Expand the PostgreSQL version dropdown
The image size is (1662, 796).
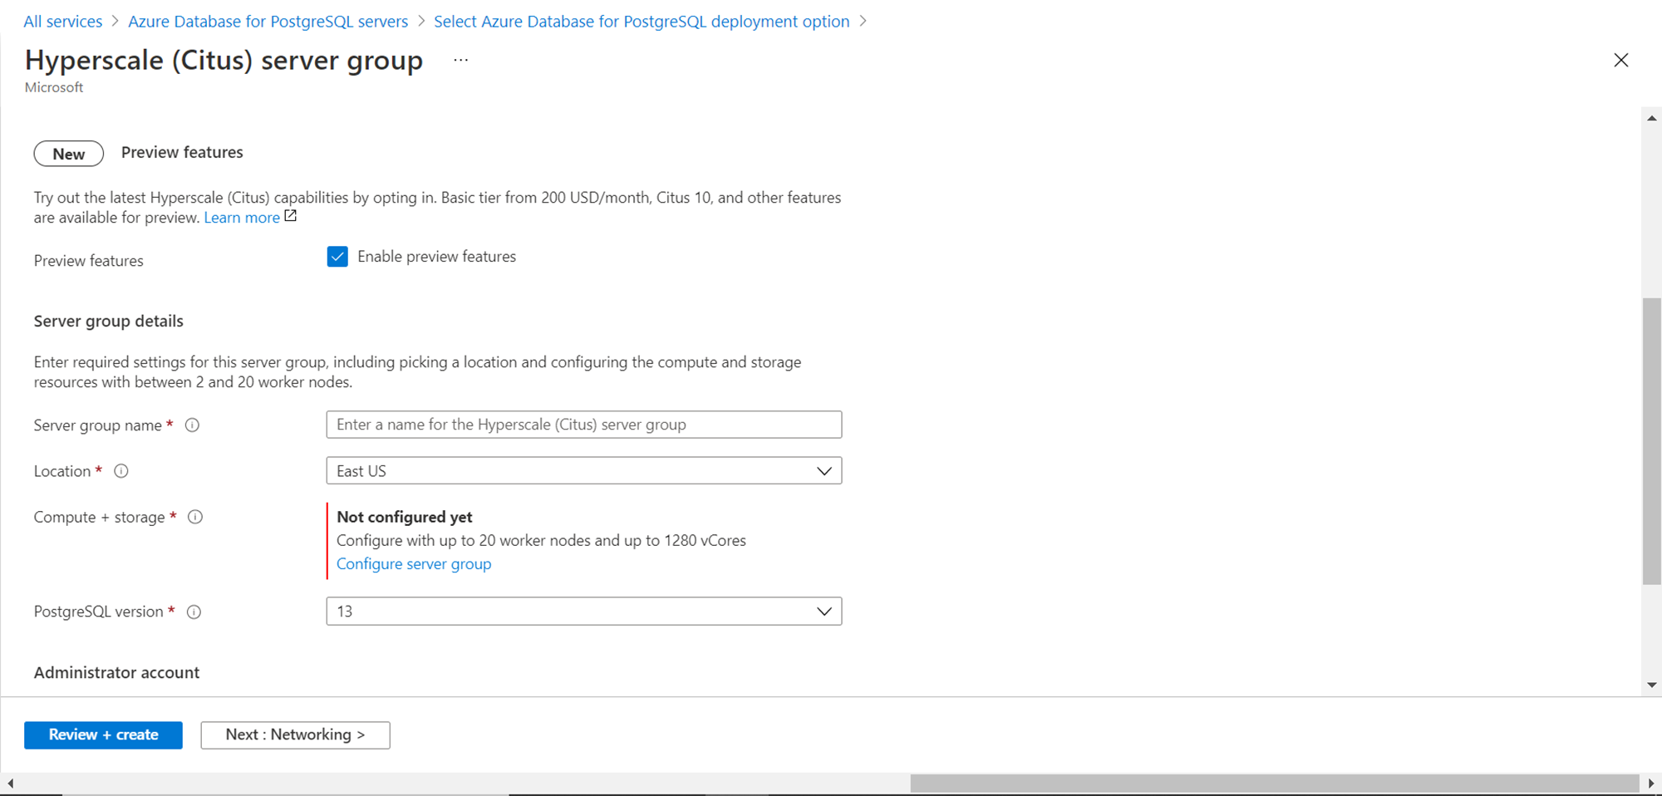[583, 612]
